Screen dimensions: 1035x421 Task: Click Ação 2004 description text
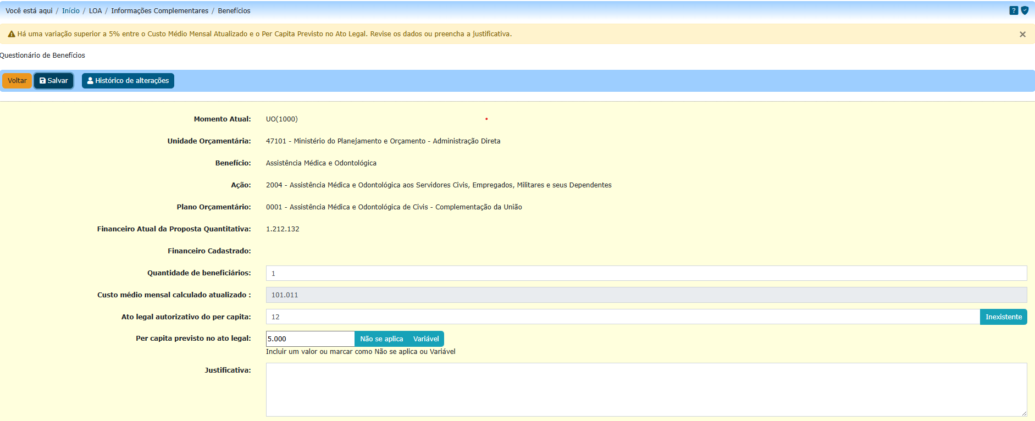(x=439, y=185)
